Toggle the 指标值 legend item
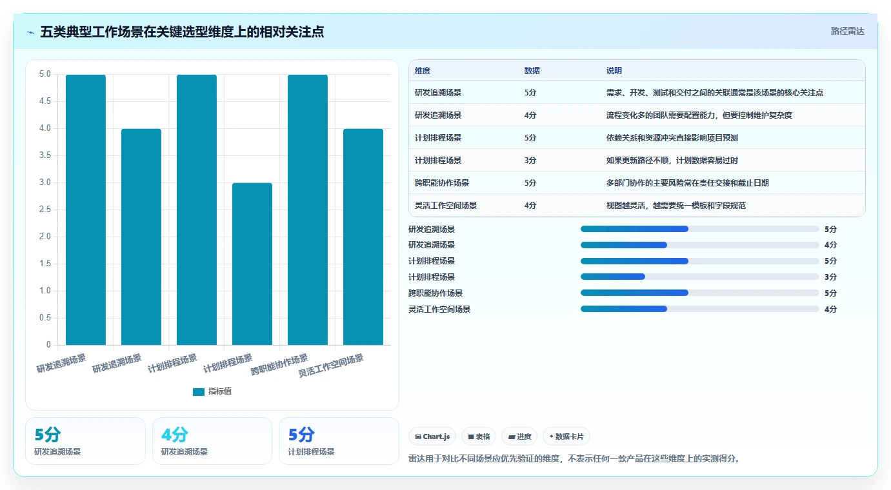 point(212,391)
